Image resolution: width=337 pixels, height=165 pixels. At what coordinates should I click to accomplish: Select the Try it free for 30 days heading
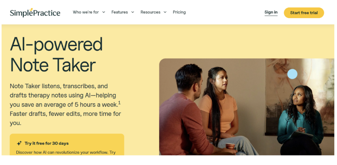click(47, 143)
